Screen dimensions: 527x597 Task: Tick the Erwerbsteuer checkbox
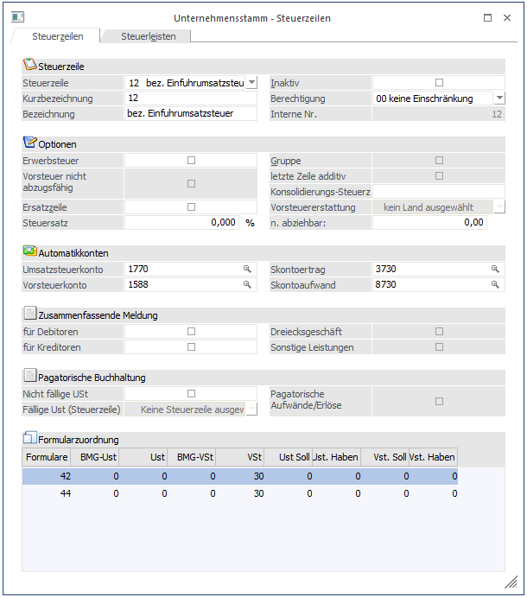pos(191,161)
